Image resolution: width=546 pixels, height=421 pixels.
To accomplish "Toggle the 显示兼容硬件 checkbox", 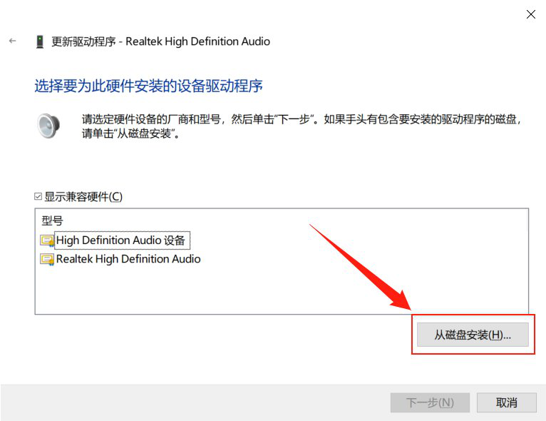I will pos(38,196).
